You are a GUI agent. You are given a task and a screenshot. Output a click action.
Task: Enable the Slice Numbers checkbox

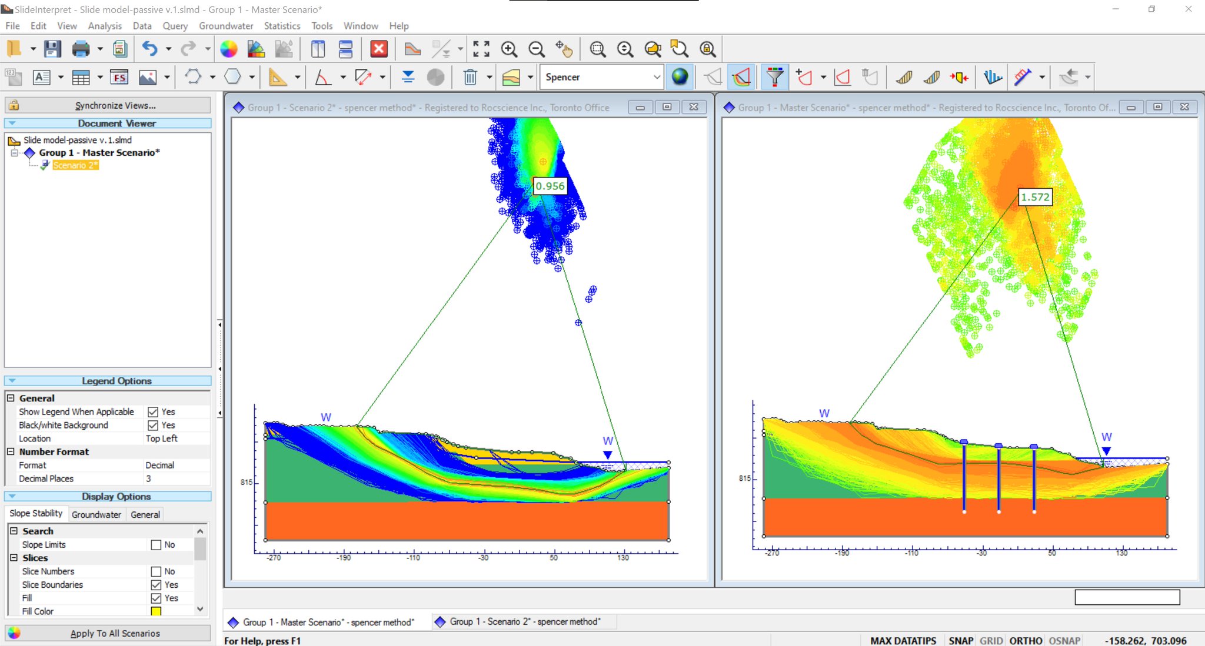(156, 571)
